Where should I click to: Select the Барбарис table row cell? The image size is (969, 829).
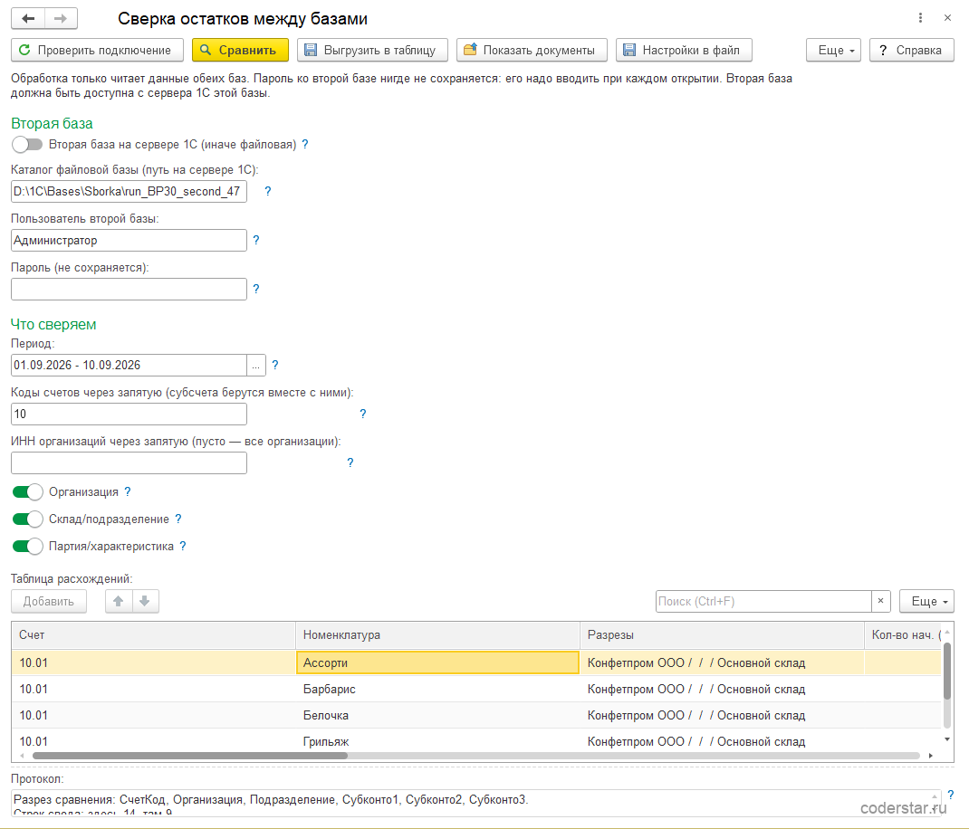(437, 689)
